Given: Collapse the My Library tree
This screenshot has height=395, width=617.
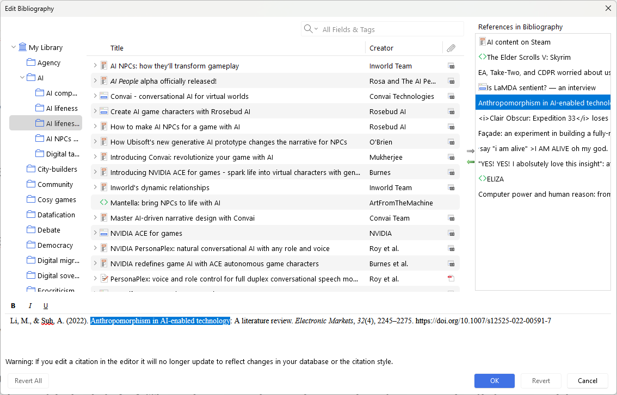Looking at the screenshot, I should [14, 47].
